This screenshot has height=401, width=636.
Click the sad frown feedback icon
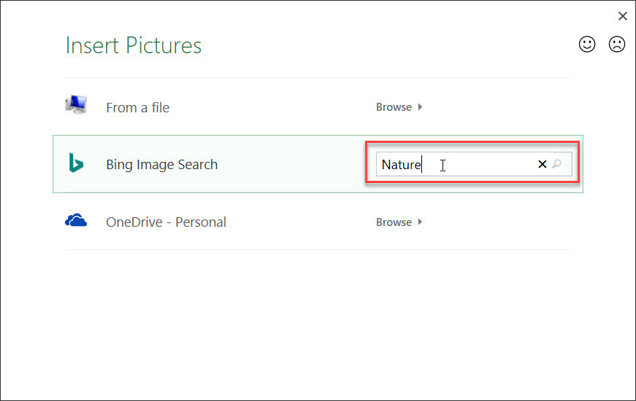[x=617, y=44]
